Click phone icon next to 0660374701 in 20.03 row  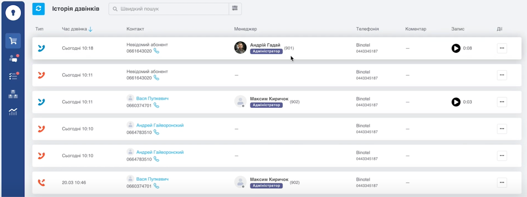156,186
